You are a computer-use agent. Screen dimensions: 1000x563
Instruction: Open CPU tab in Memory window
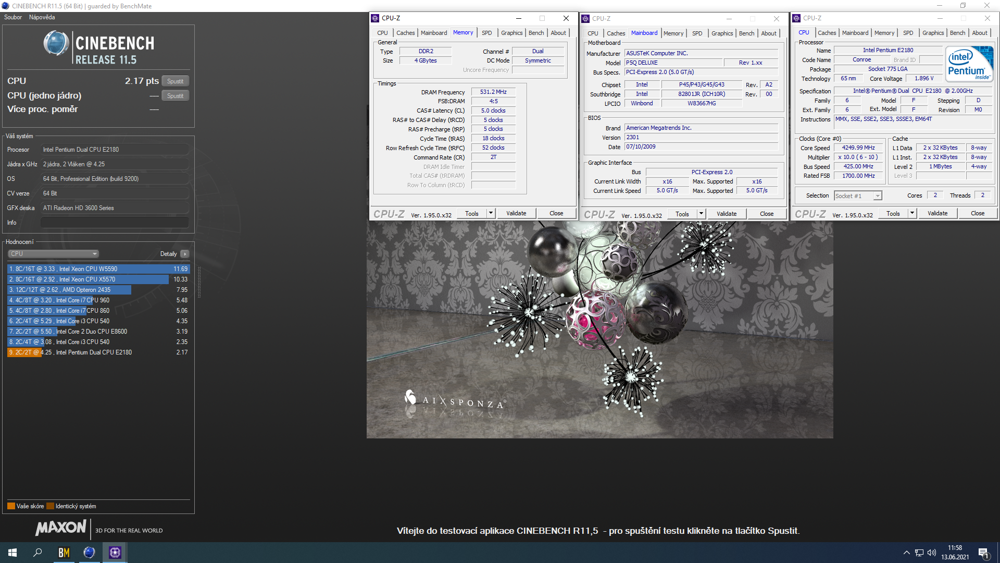(x=382, y=33)
